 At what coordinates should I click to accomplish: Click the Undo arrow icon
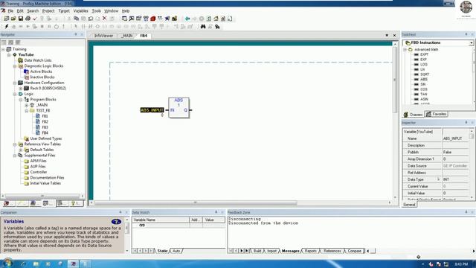pyautogui.click(x=91, y=19)
